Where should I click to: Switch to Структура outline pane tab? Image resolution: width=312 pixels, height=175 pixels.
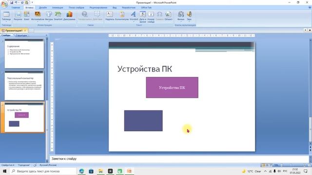point(21,35)
